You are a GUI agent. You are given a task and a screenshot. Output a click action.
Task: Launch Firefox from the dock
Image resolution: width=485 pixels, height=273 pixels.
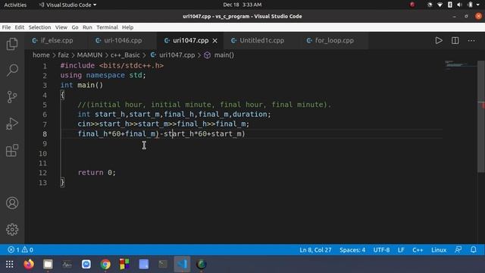coord(29,264)
